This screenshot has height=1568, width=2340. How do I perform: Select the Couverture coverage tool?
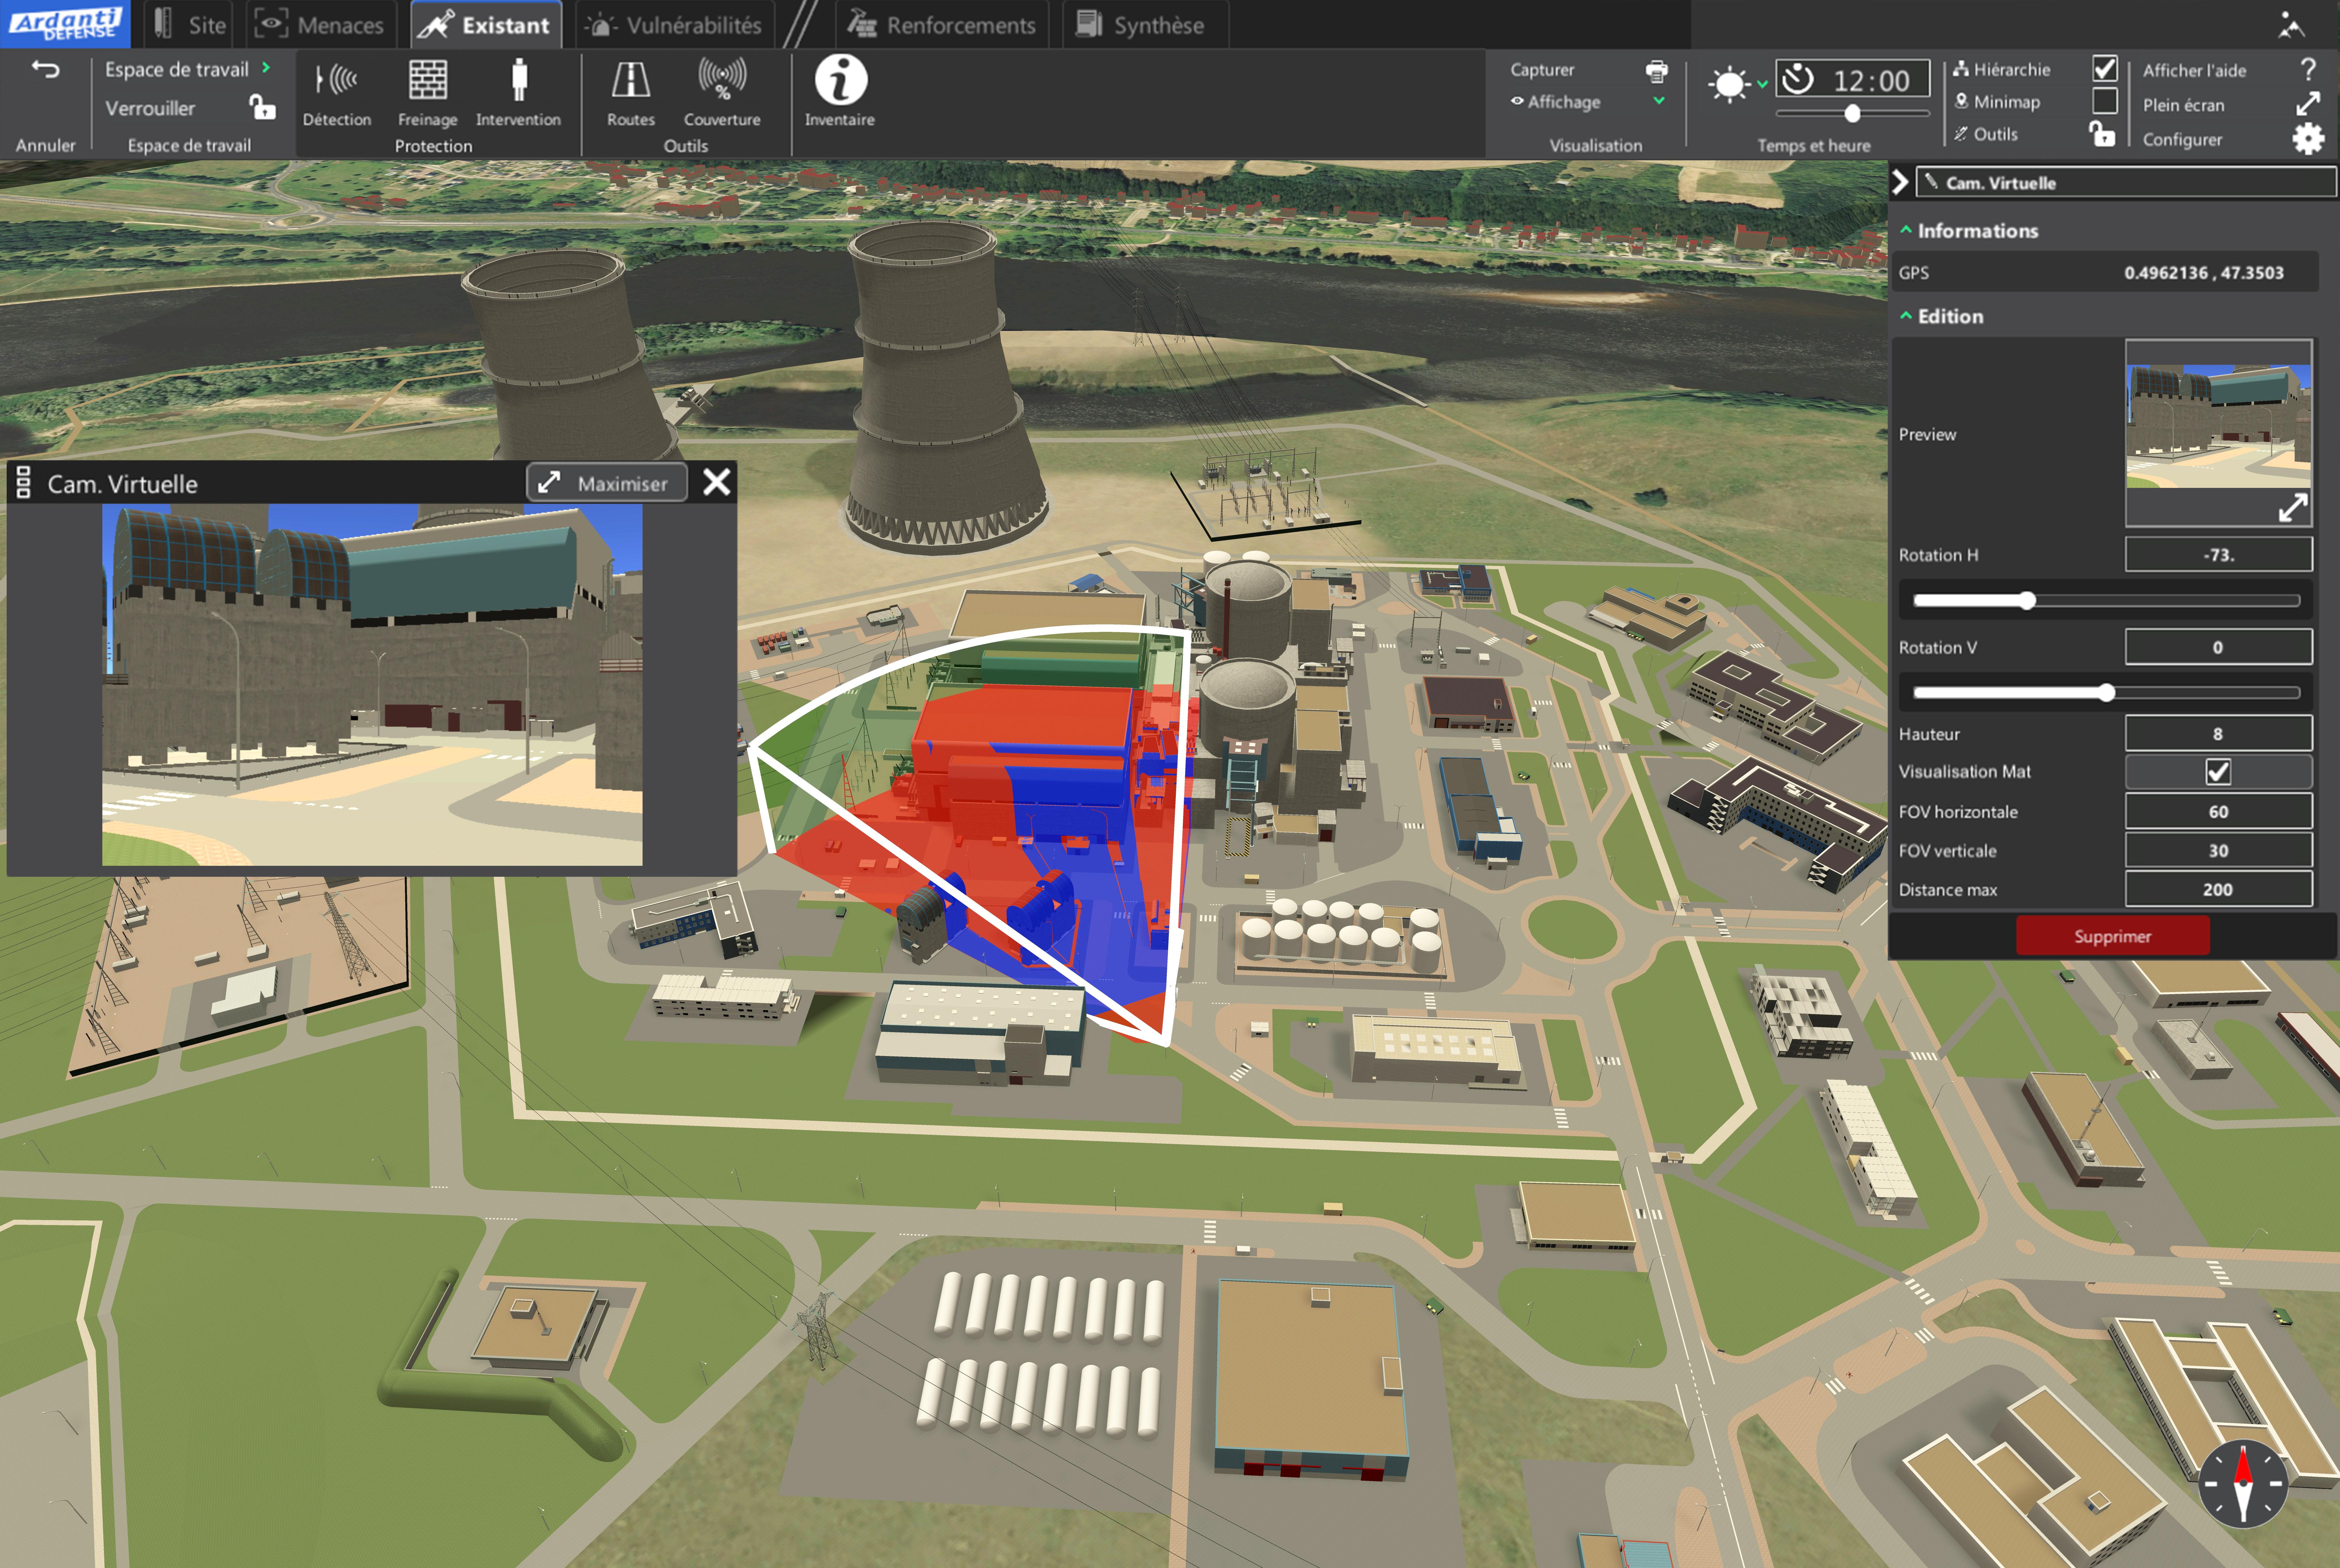[x=722, y=79]
